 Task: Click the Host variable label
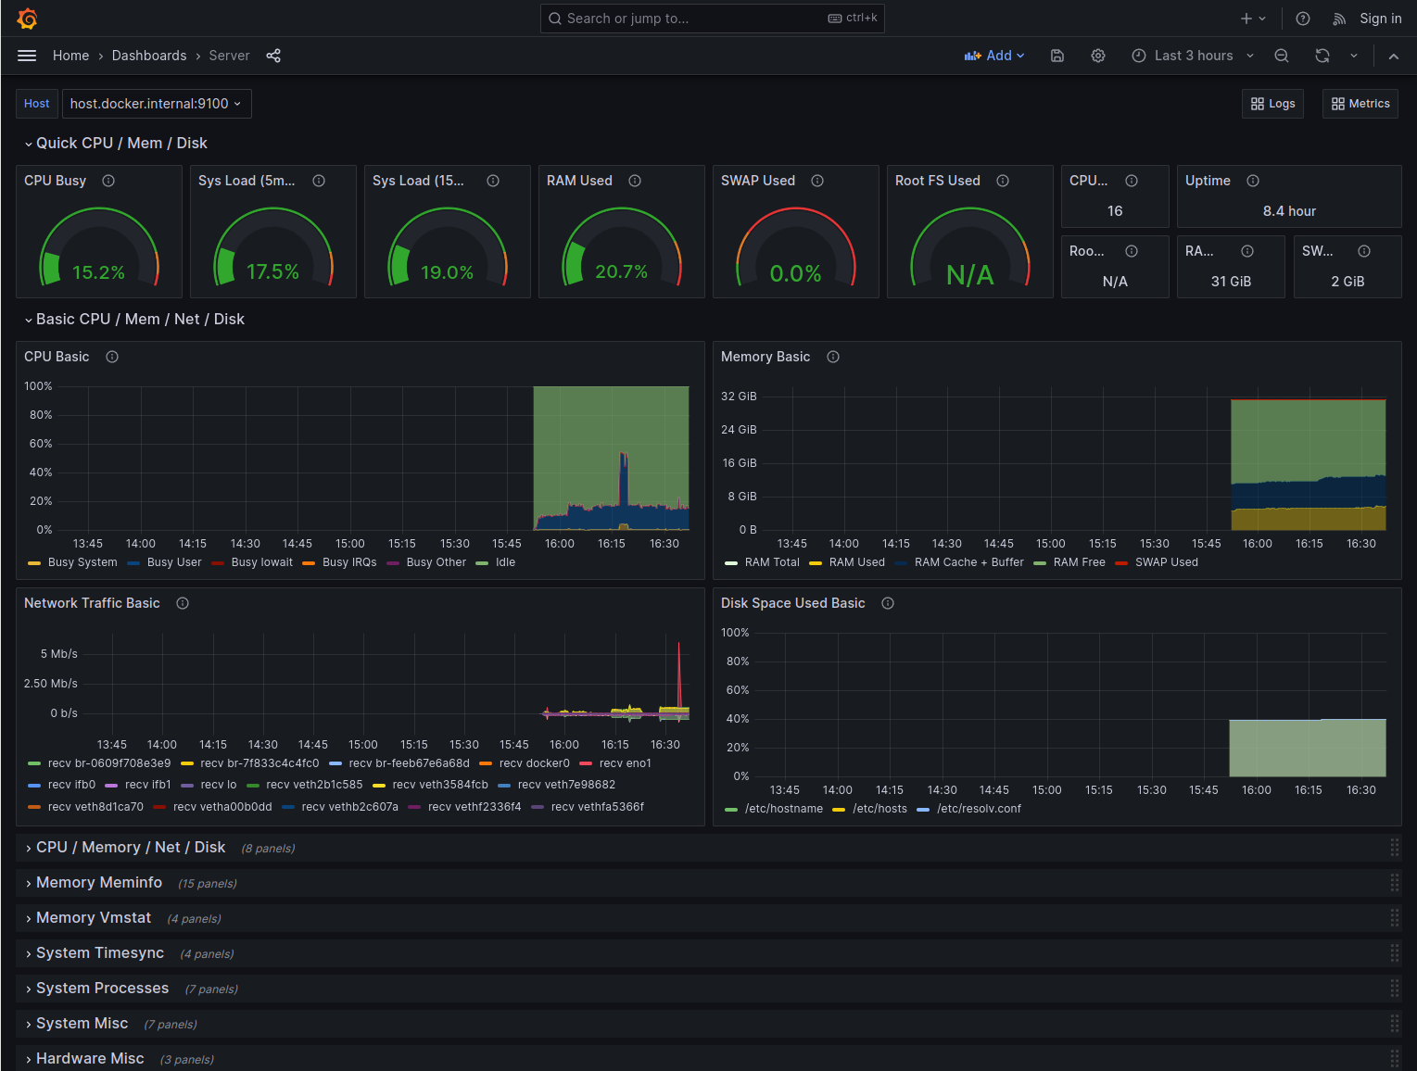[x=37, y=104]
